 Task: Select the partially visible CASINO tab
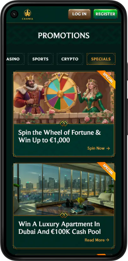tap(15, 59)
